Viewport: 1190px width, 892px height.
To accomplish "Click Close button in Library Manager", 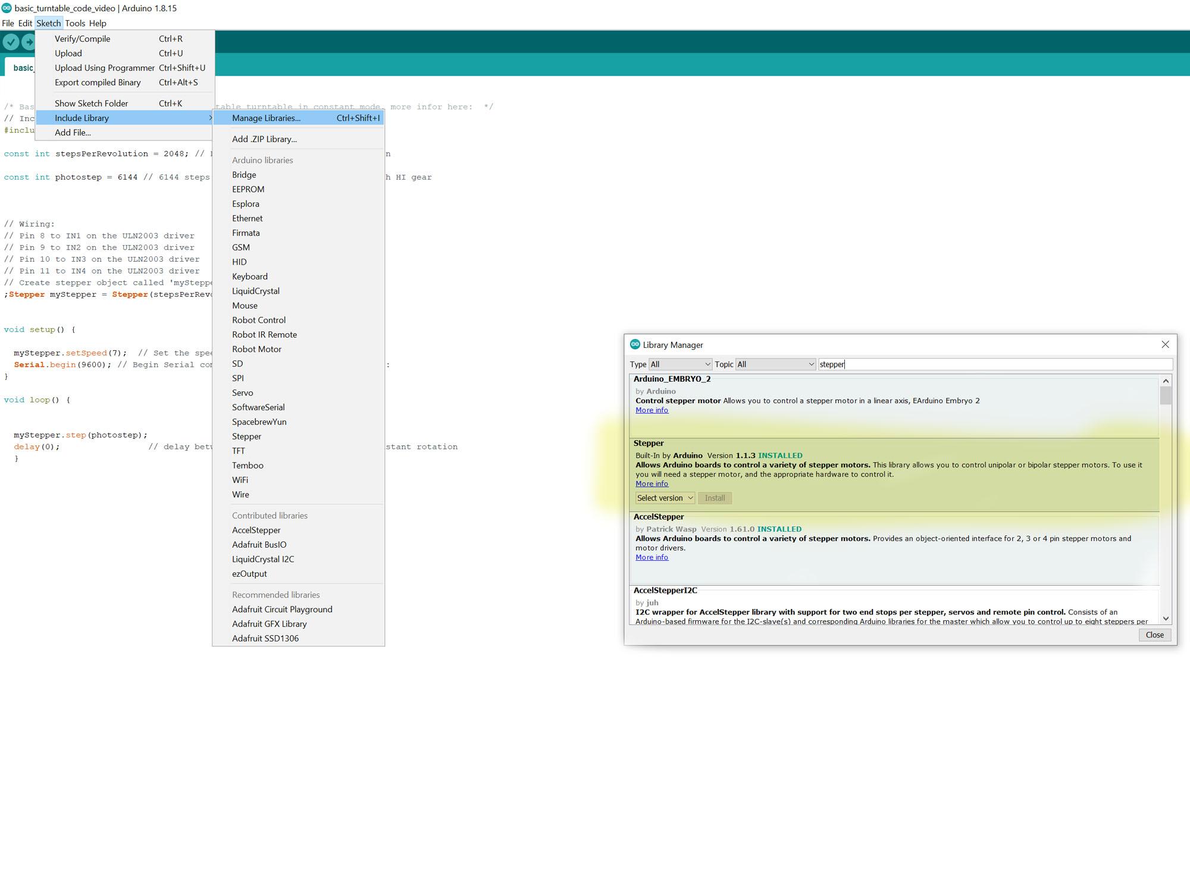I will [x=1154, y=635].
